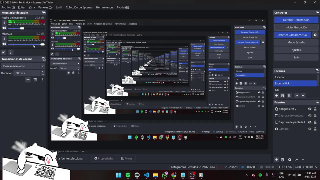Delete selected scene in main Escenas toolbar
Viewport: 320px width, 180px height.
pos(282,95)
